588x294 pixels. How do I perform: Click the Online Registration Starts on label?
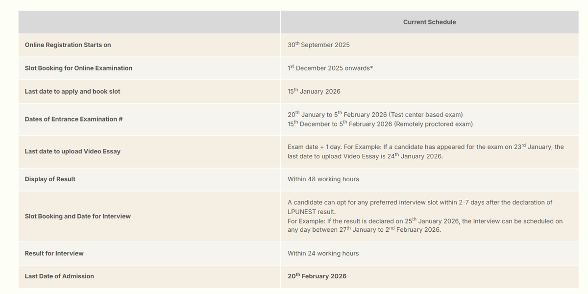[x=68, y=45]
